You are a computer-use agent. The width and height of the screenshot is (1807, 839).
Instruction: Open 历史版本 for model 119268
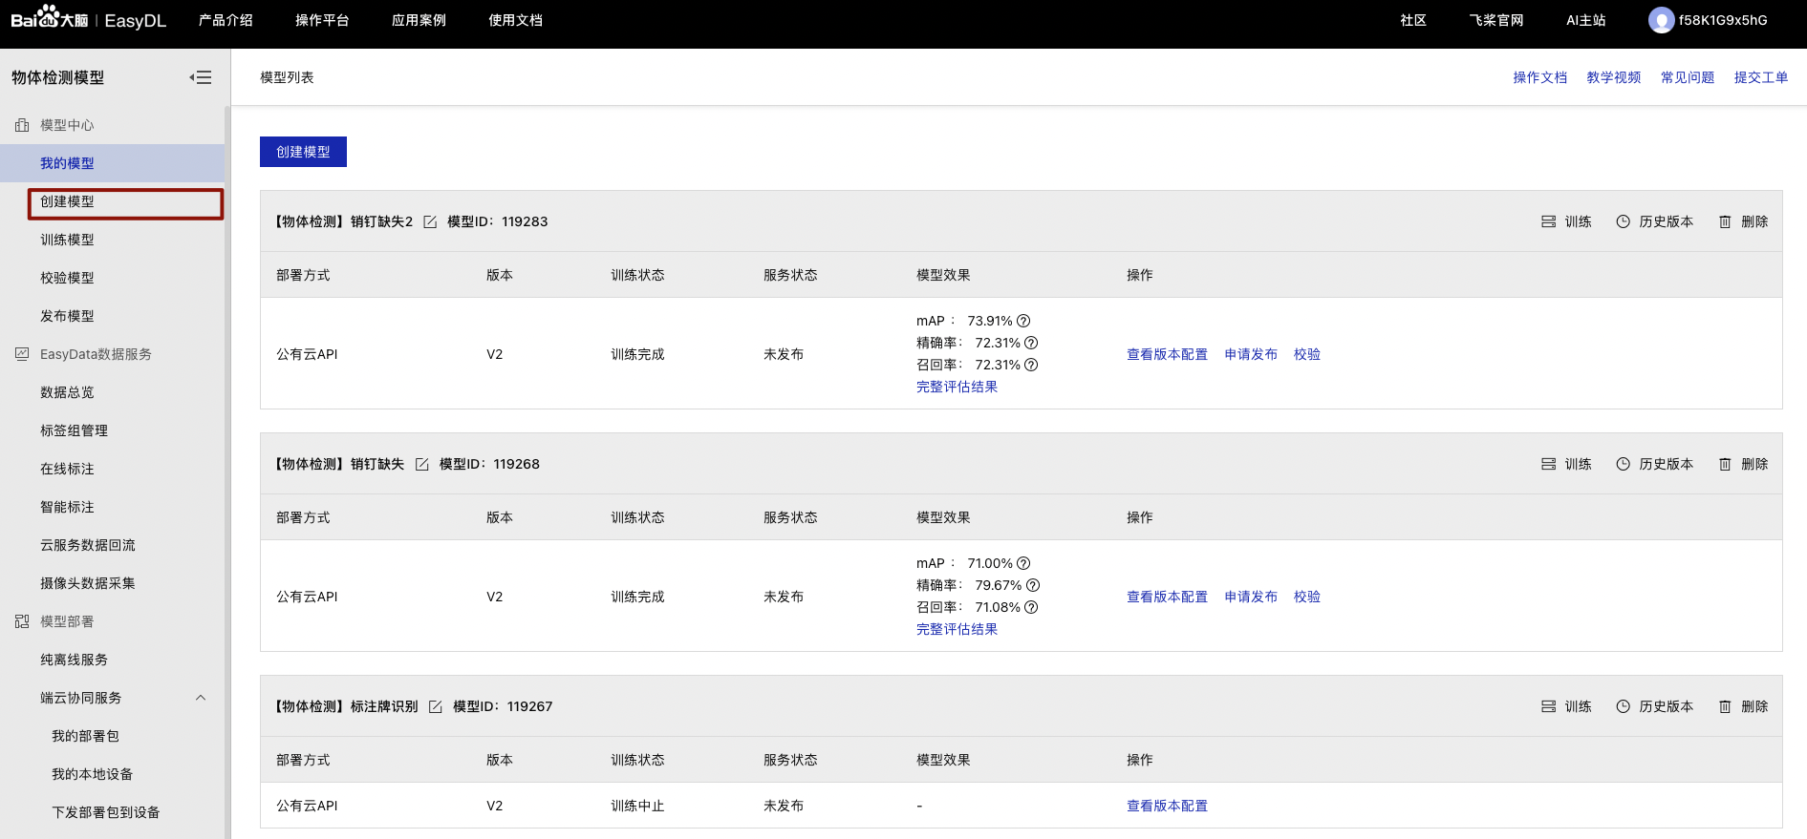coord(1654,464)
